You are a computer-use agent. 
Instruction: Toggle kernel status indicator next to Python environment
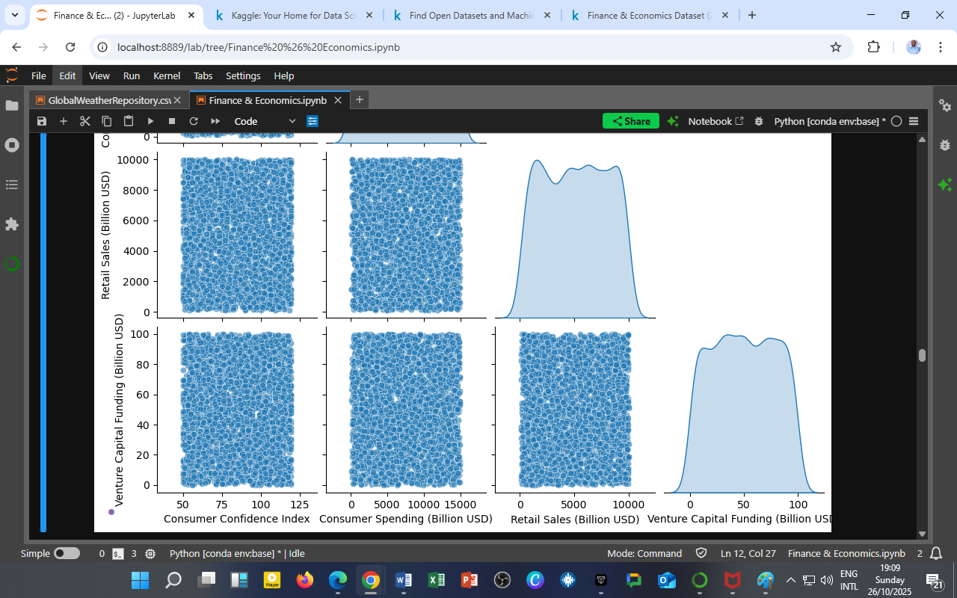(x=897, y=120)
